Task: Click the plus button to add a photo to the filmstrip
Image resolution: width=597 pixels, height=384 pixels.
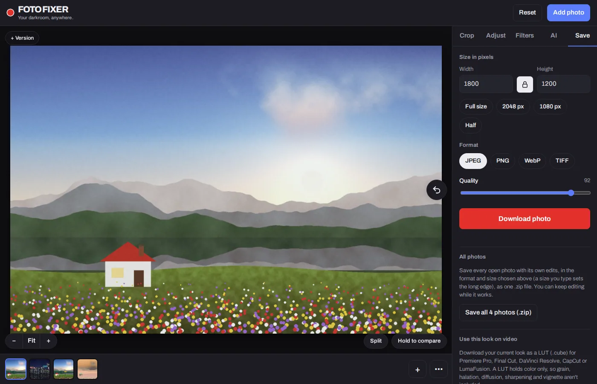Action: pyautogui.click(x=417, y=369)
